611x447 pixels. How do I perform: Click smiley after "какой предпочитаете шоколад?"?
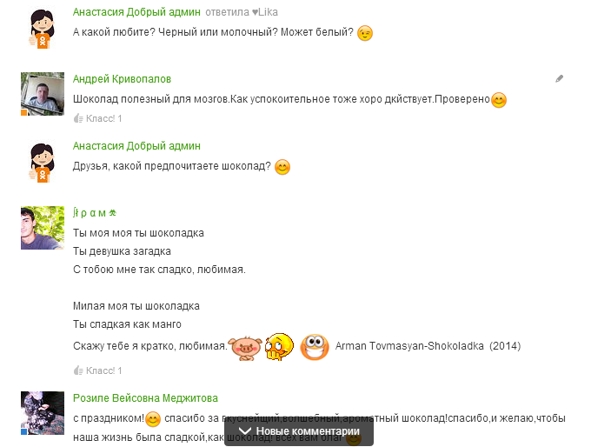tap(282, 167)
